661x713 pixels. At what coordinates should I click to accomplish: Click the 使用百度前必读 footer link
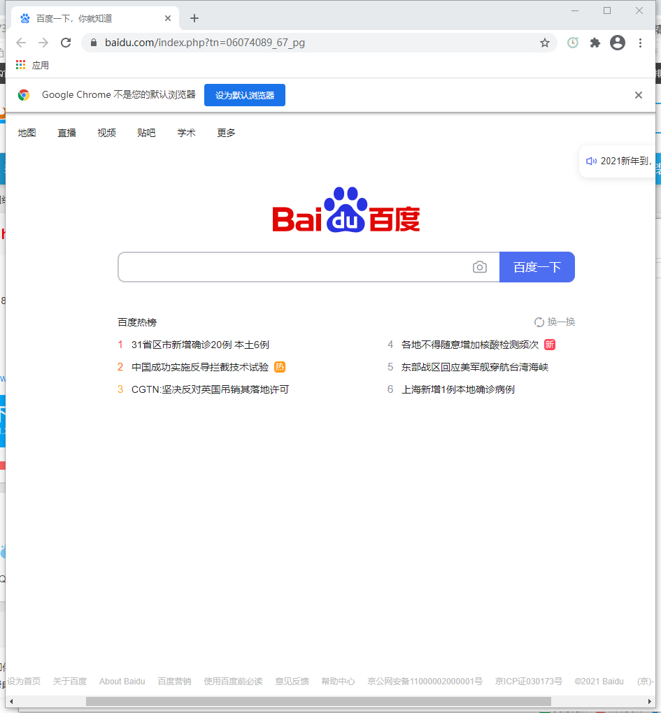pos(234,681)
